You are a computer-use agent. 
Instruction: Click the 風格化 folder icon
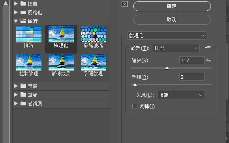coord(23,12)
